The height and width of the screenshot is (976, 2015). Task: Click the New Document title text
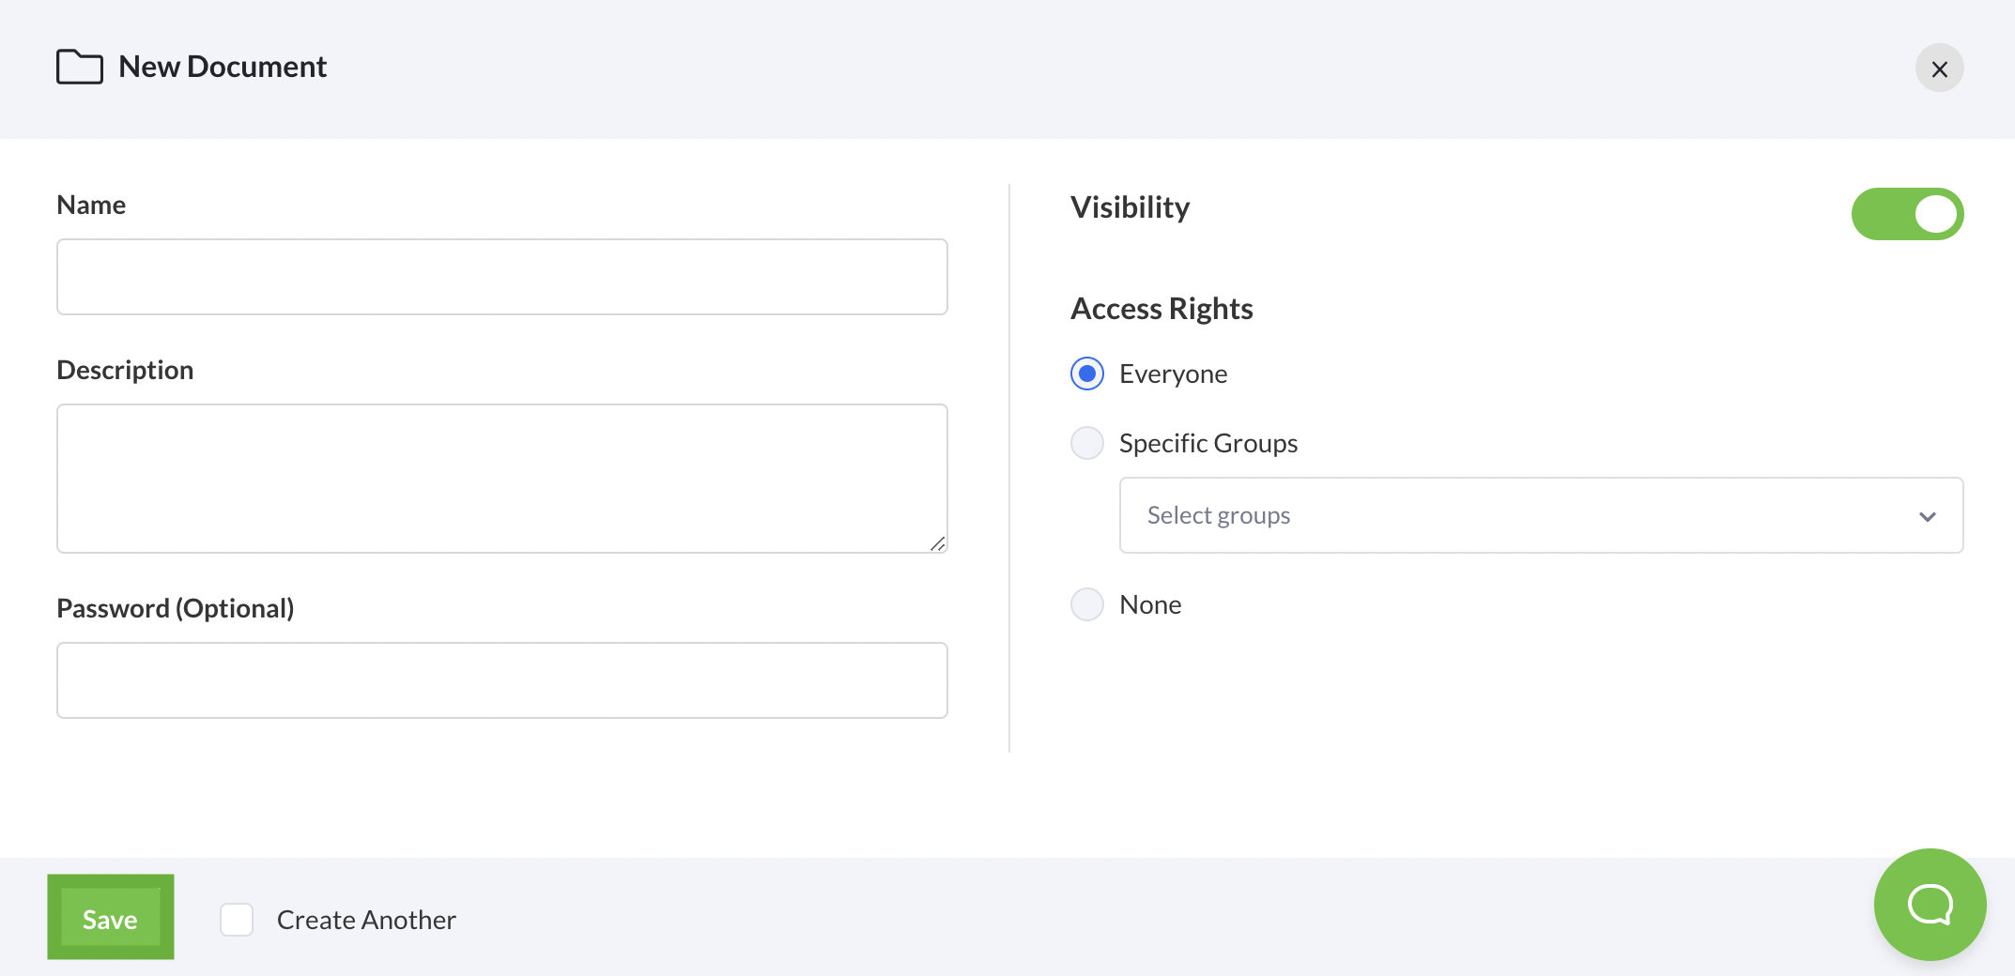[x=223, y=67]
